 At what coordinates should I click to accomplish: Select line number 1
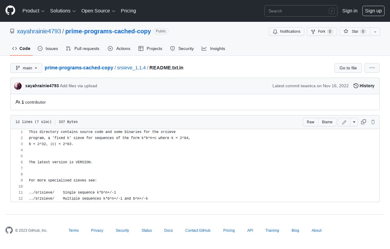click(22, 132)
